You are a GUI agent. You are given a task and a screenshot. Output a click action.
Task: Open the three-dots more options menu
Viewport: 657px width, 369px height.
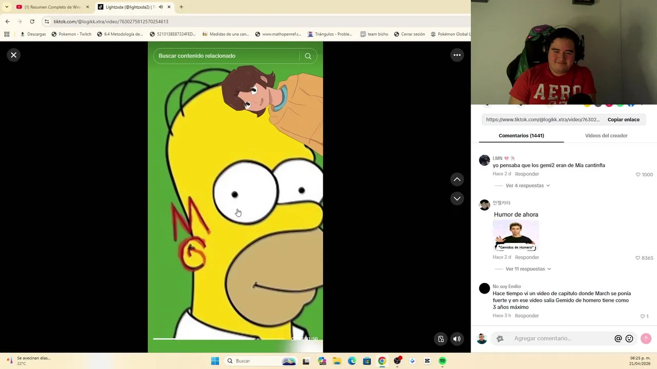457,55
